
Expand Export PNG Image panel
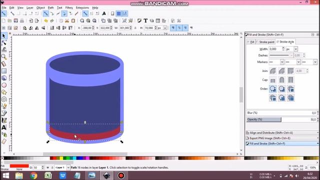tap(282, 138)
